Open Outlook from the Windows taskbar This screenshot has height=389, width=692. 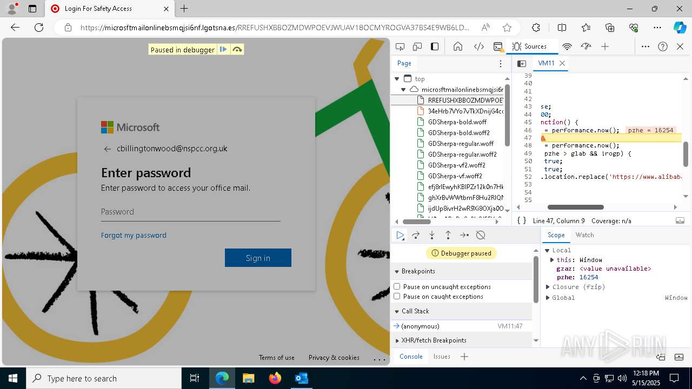coord(301,378)
